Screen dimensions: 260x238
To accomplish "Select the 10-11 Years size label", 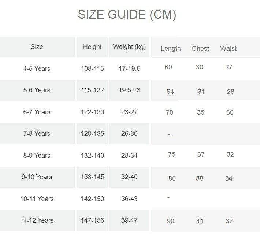I will point(37,199).
